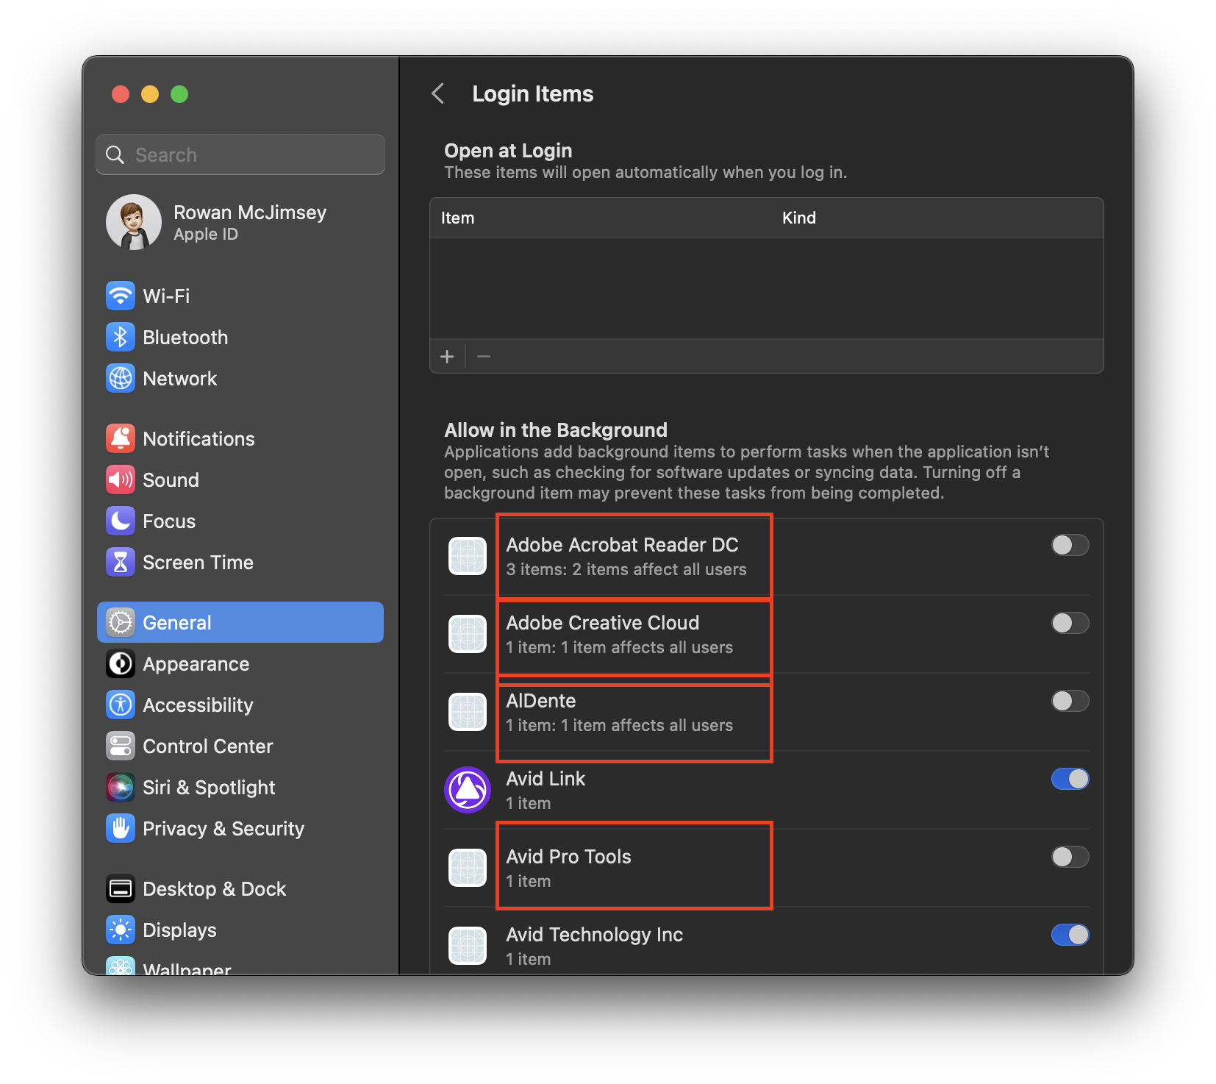Enable Adobe Acrobat Reader DC background toggle
The width and height of the screenshot is (1216, 1084).
[x=1070, y=545]
